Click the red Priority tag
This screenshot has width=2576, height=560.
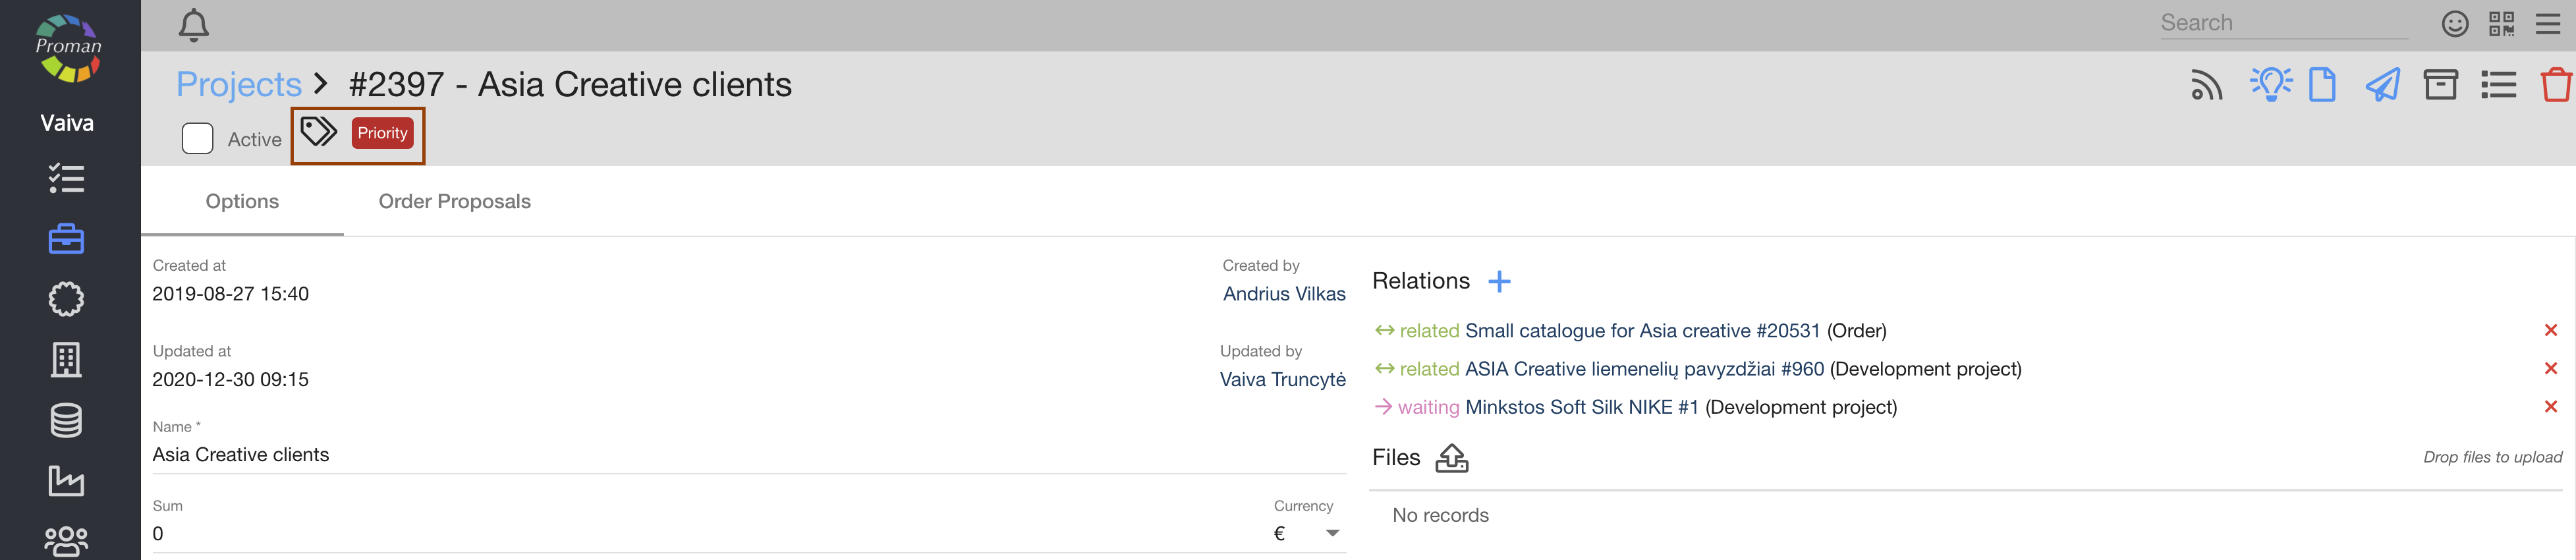(x=382, y=134)
